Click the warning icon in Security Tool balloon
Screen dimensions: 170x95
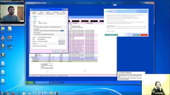click(119, 73)
